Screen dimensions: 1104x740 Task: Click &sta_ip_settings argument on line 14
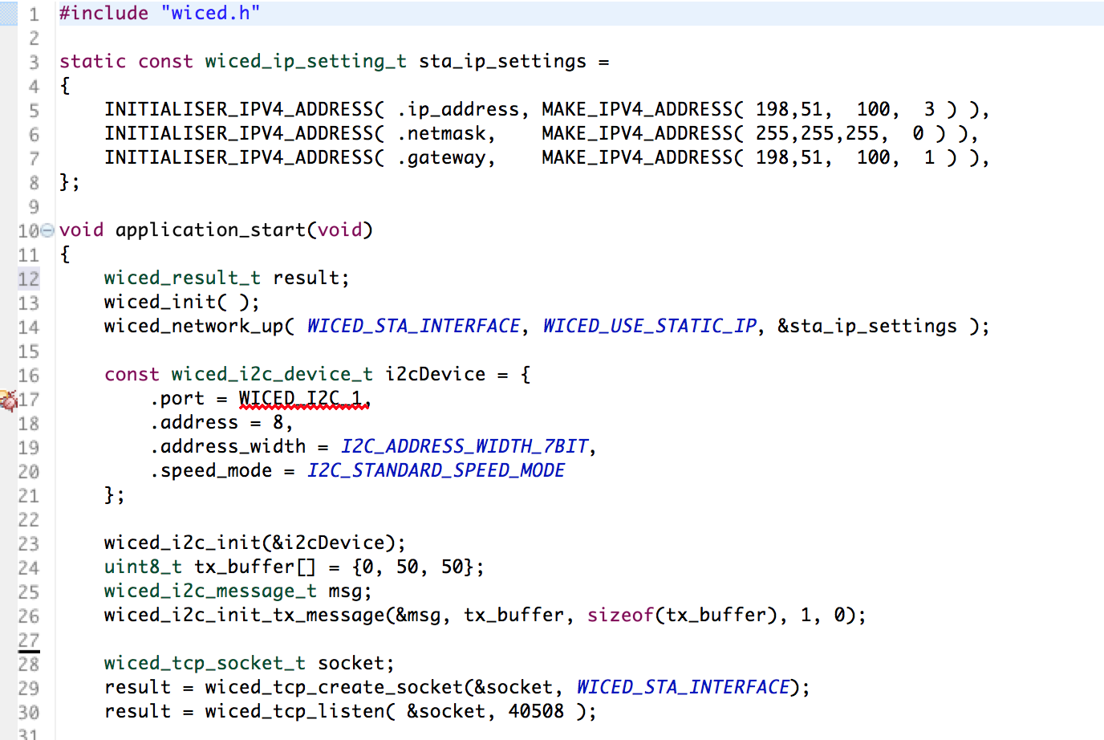tap(867, 326)
